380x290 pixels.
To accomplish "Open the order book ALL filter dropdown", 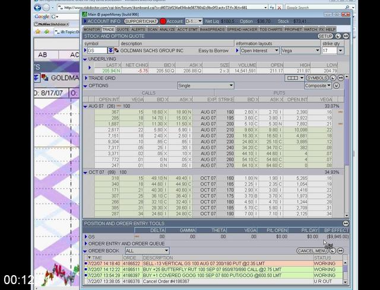I will click(147, 250).
